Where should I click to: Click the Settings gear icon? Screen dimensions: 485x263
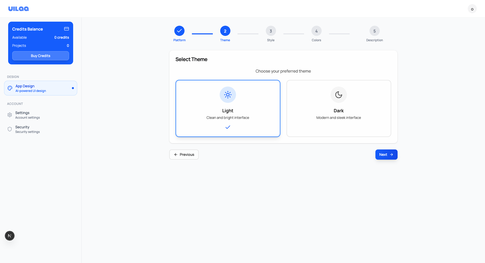click(x=10, y=115)
